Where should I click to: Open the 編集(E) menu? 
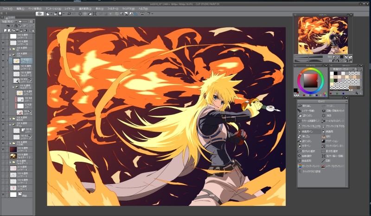pyautogui.click(x=20, y=8)
